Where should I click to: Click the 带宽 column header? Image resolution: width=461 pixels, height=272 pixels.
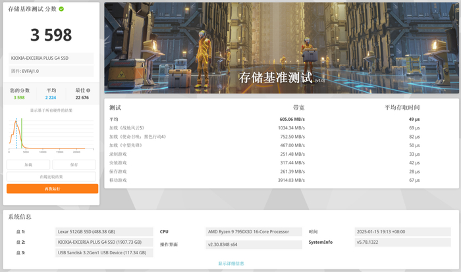pos(299,108)
